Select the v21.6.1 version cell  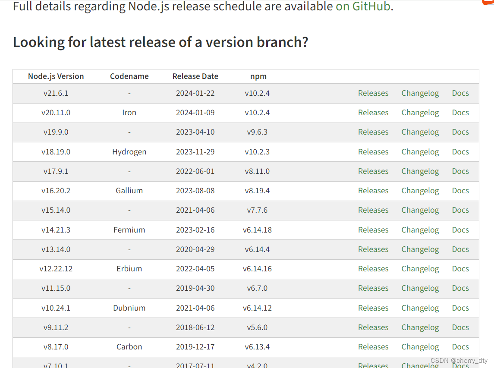pos(56,93)
